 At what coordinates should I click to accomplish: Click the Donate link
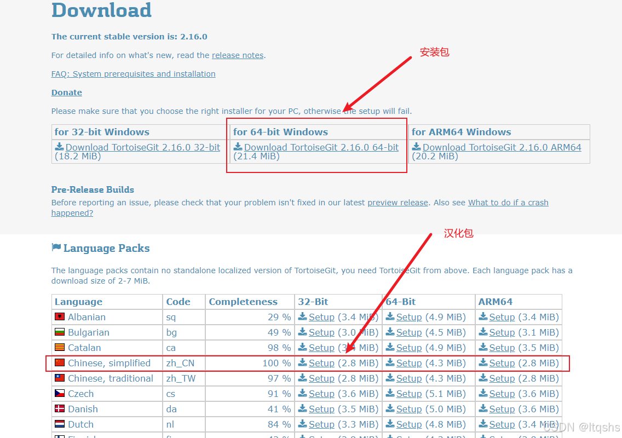(67, 93)
